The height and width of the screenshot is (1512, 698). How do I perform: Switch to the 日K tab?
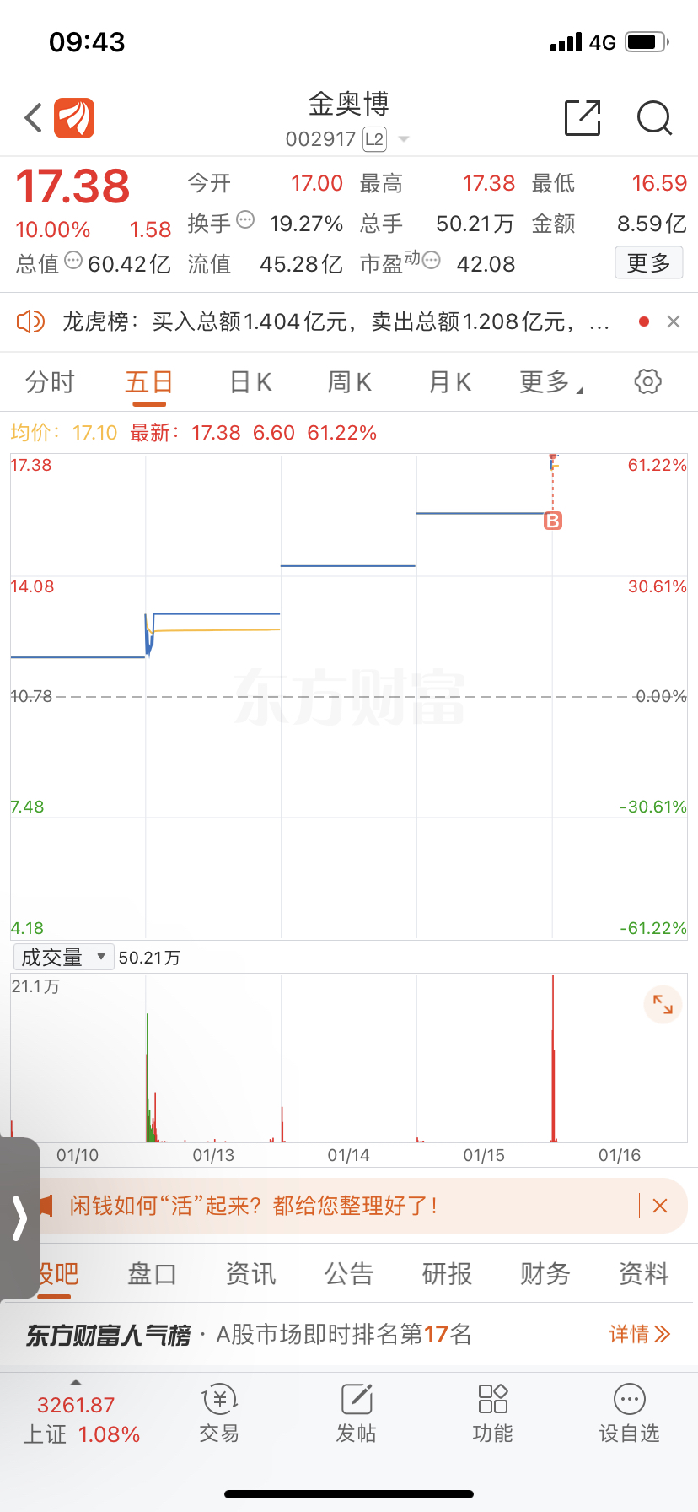(250, 382)
